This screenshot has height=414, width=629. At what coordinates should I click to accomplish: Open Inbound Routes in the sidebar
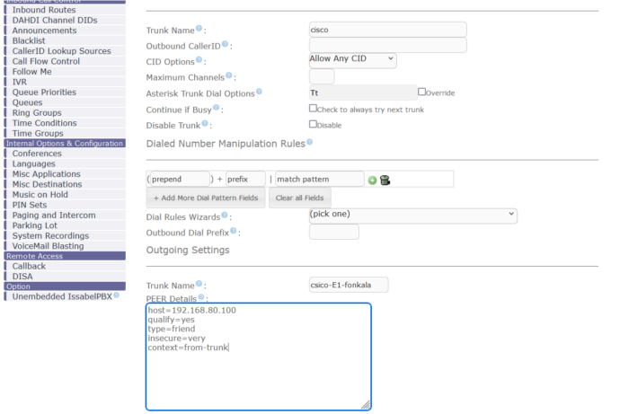[44, 10]
